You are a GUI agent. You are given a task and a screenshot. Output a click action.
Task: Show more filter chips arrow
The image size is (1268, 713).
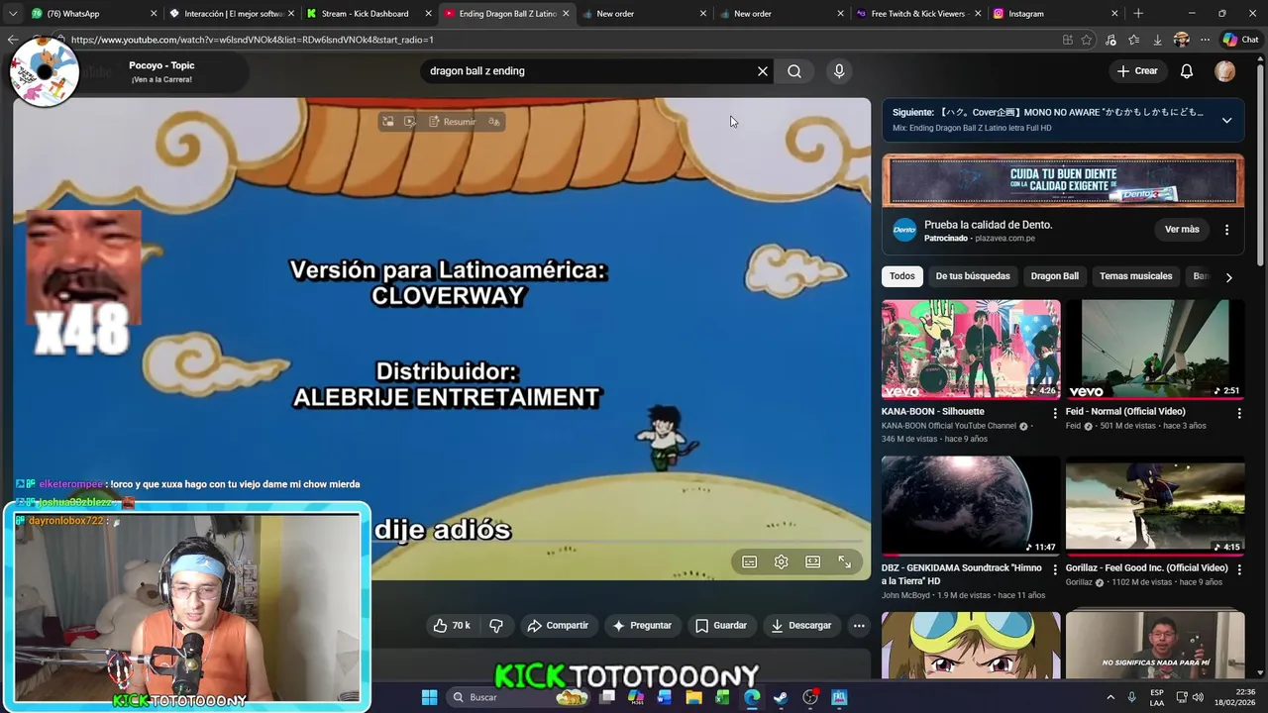coord(1228,277)
